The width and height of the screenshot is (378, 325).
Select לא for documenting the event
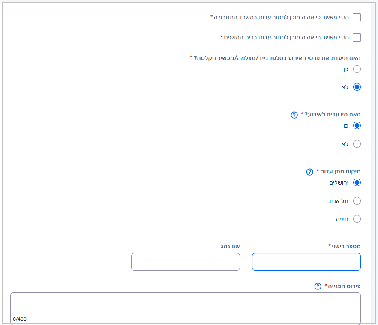(x=357, y=87)
